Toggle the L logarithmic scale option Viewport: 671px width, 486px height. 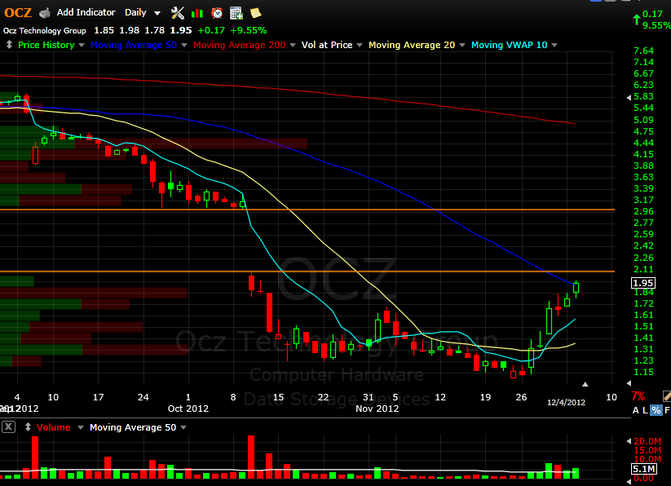click(646, 411)
